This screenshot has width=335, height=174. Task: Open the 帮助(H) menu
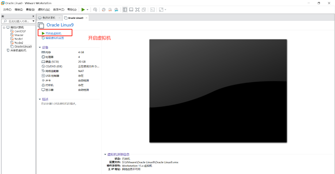click(72, 10)
